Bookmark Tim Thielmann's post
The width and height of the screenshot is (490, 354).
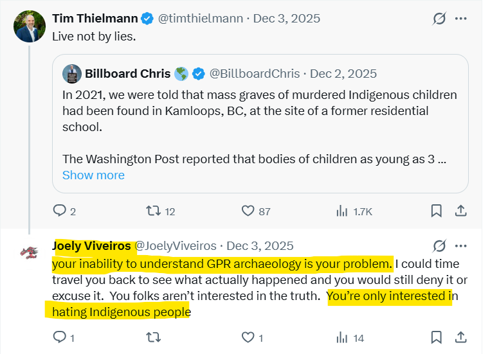click(436, 211)
